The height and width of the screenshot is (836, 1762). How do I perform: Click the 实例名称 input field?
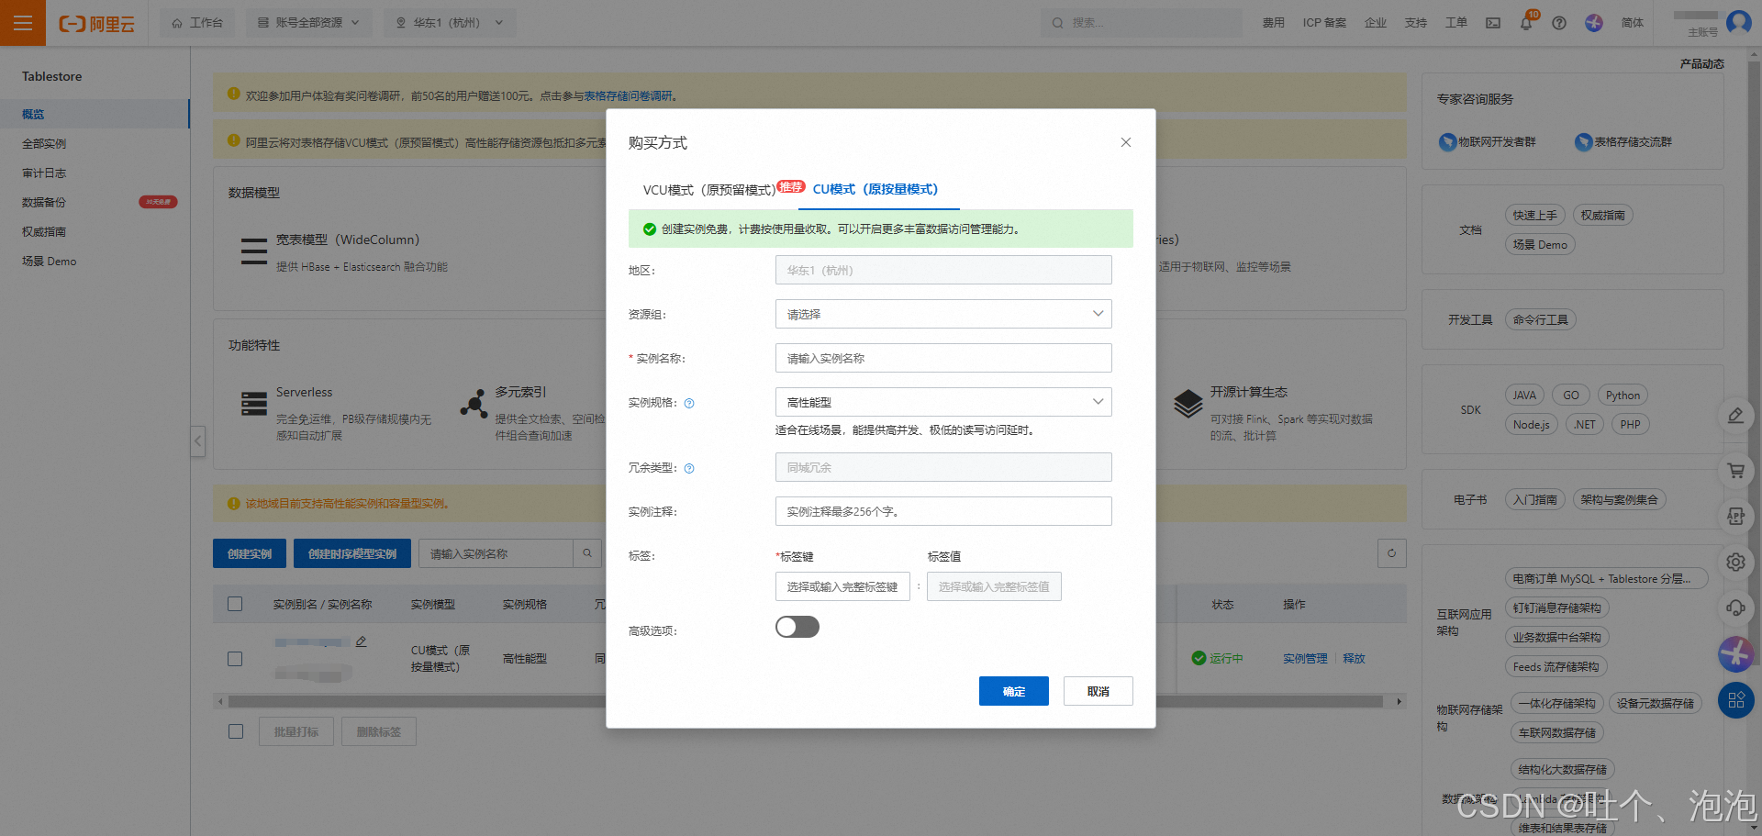pyautogui.click(x=942, y=357)
